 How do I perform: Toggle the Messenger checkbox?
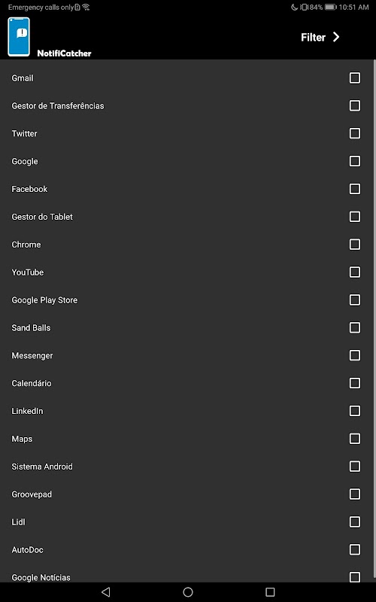click(x=355, y=355)
